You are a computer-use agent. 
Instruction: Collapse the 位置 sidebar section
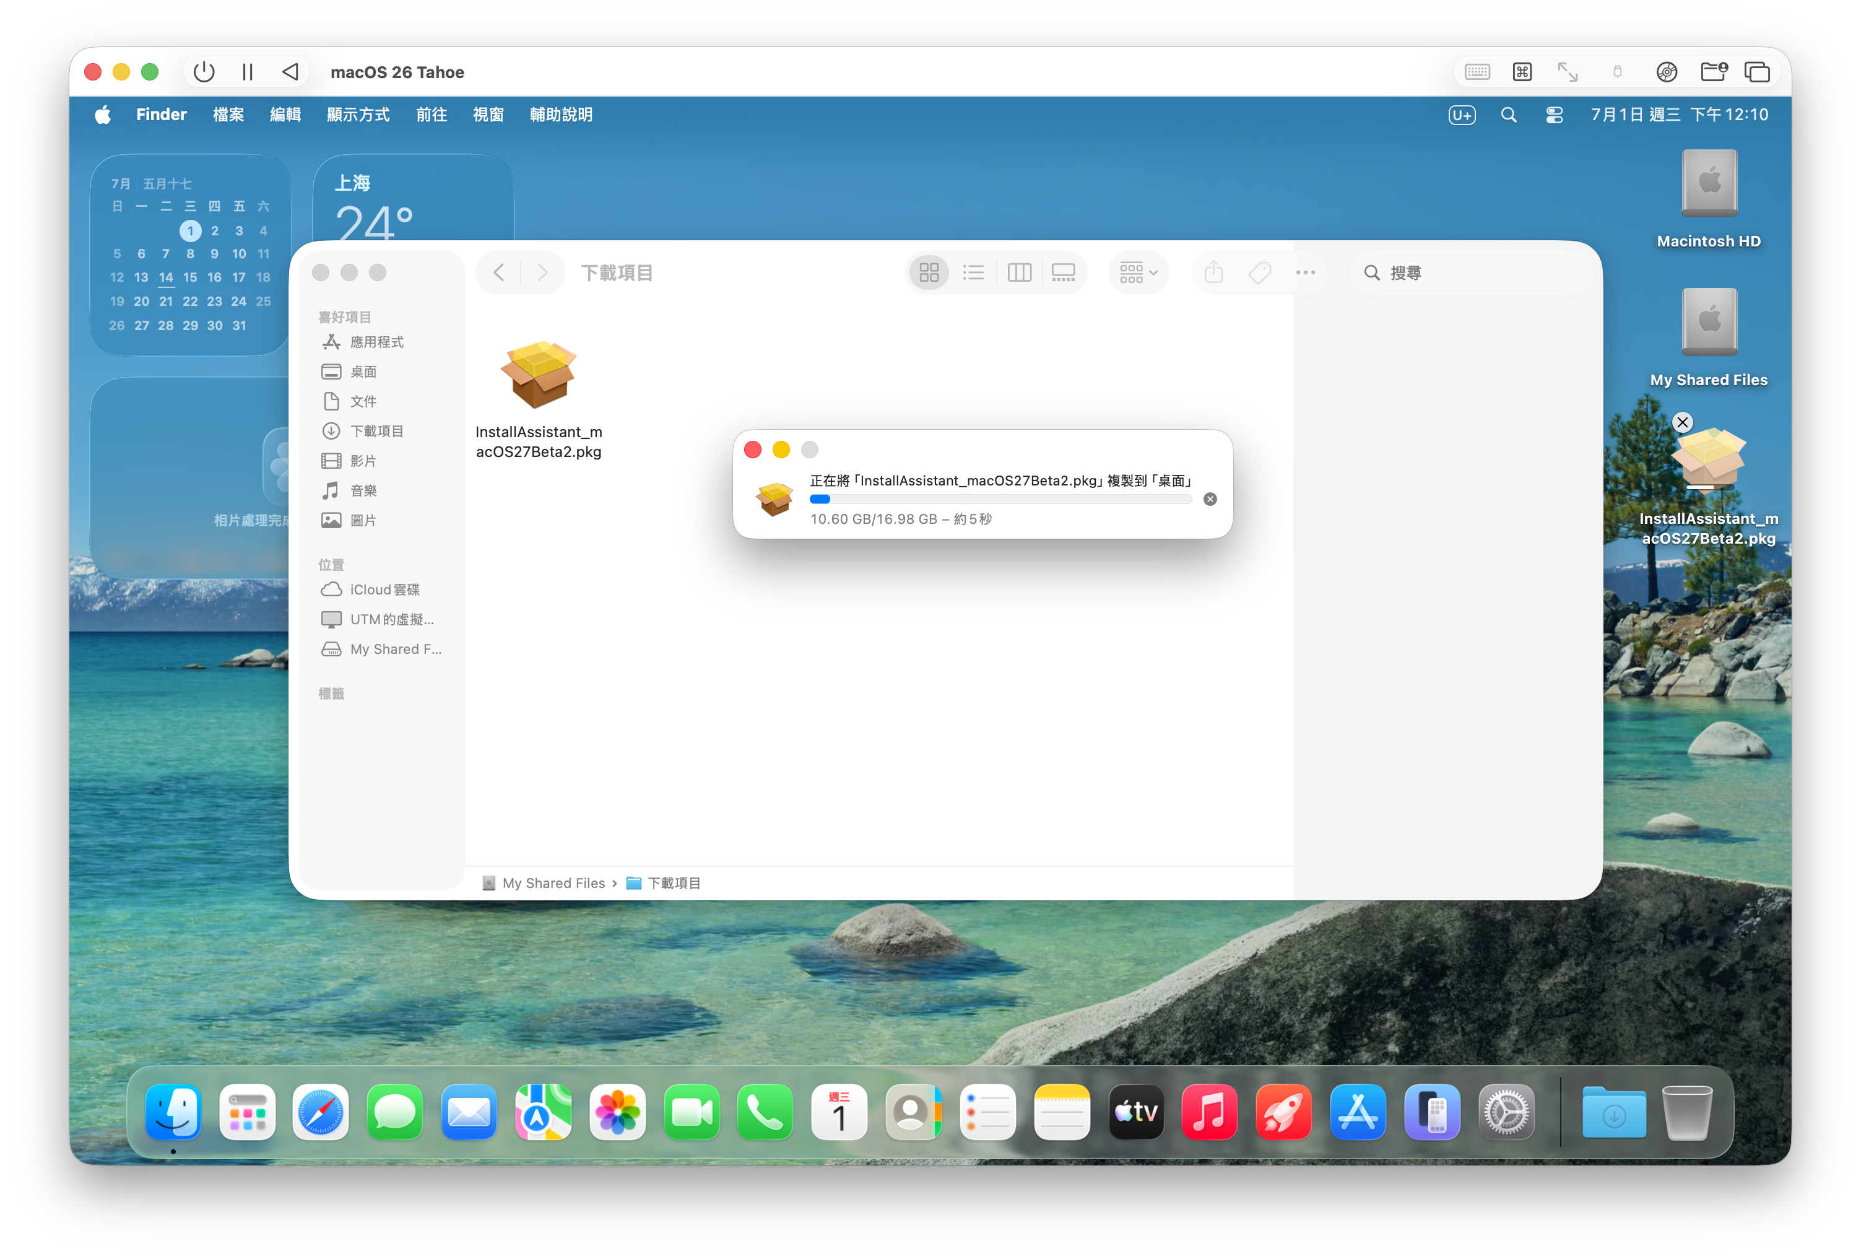(331, 565)
